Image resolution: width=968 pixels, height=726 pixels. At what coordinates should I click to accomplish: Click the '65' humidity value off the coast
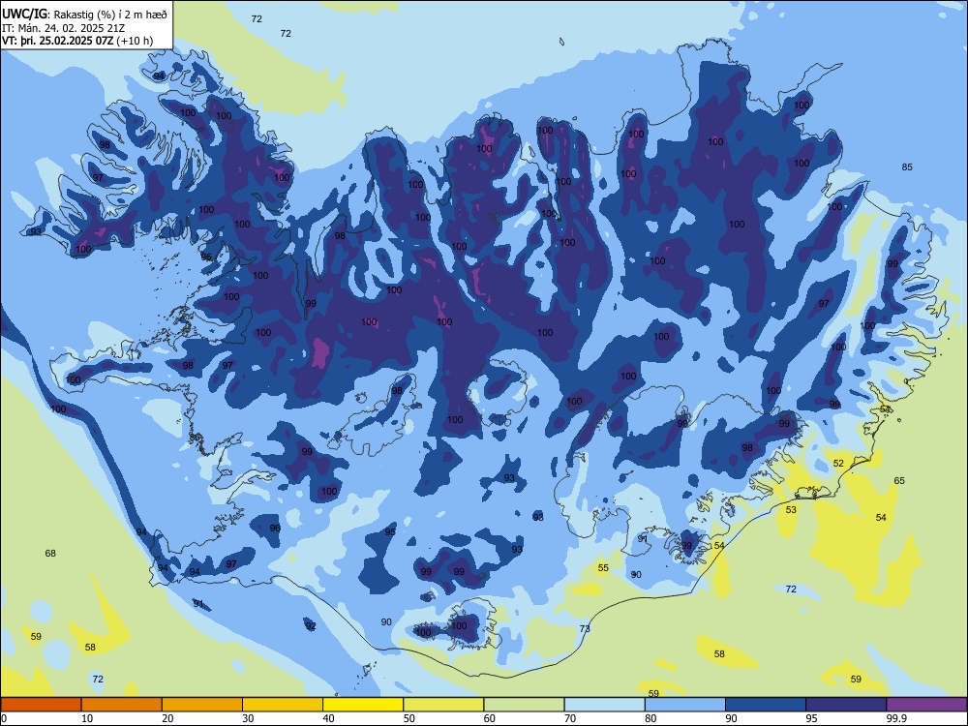(x=899, y=480)
